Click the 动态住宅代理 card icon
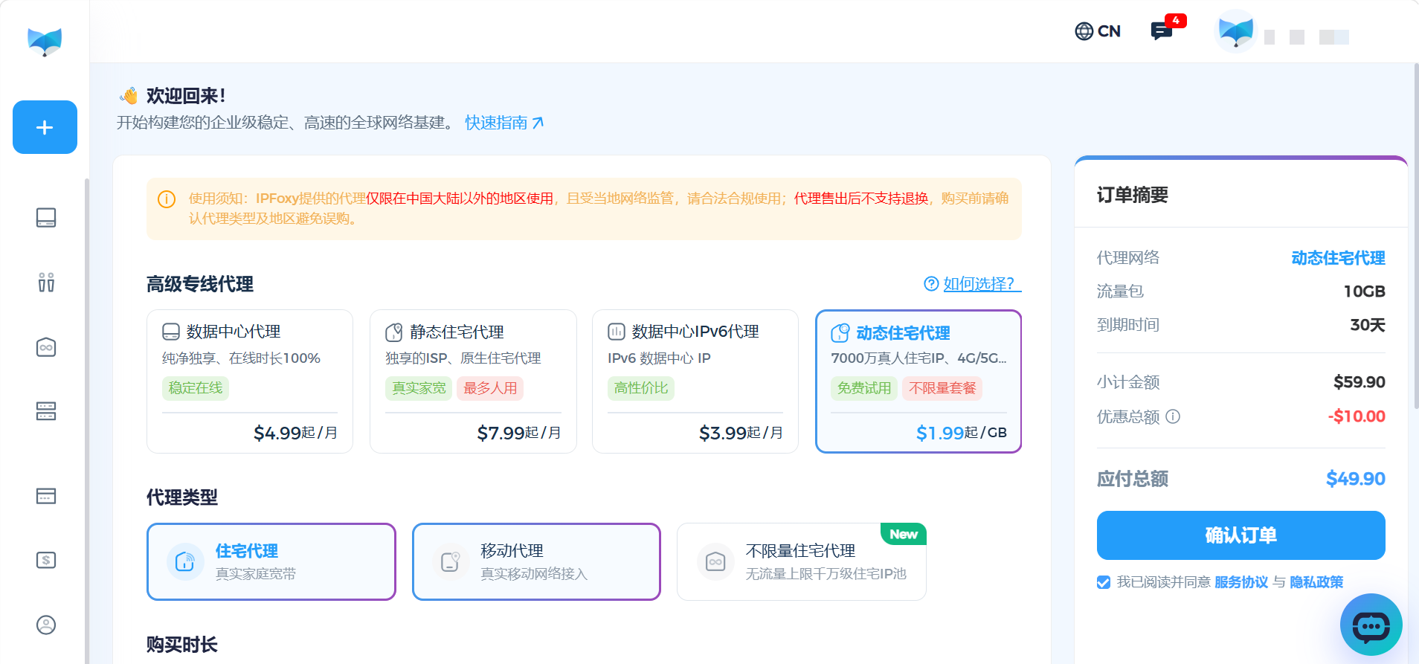 point(840,332)
